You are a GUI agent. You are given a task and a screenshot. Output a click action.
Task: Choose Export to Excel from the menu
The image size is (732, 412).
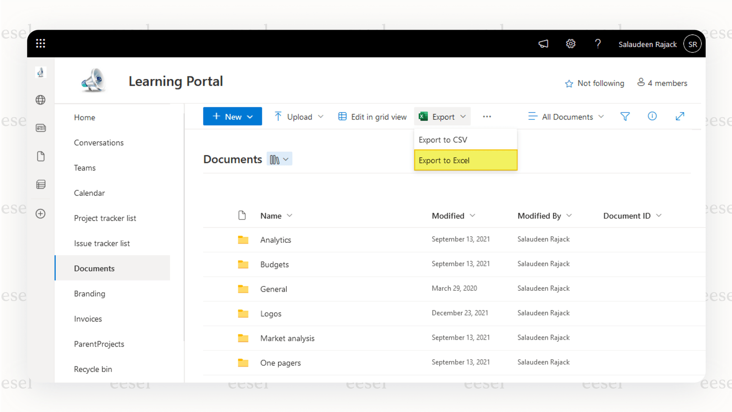coord(444,160)
